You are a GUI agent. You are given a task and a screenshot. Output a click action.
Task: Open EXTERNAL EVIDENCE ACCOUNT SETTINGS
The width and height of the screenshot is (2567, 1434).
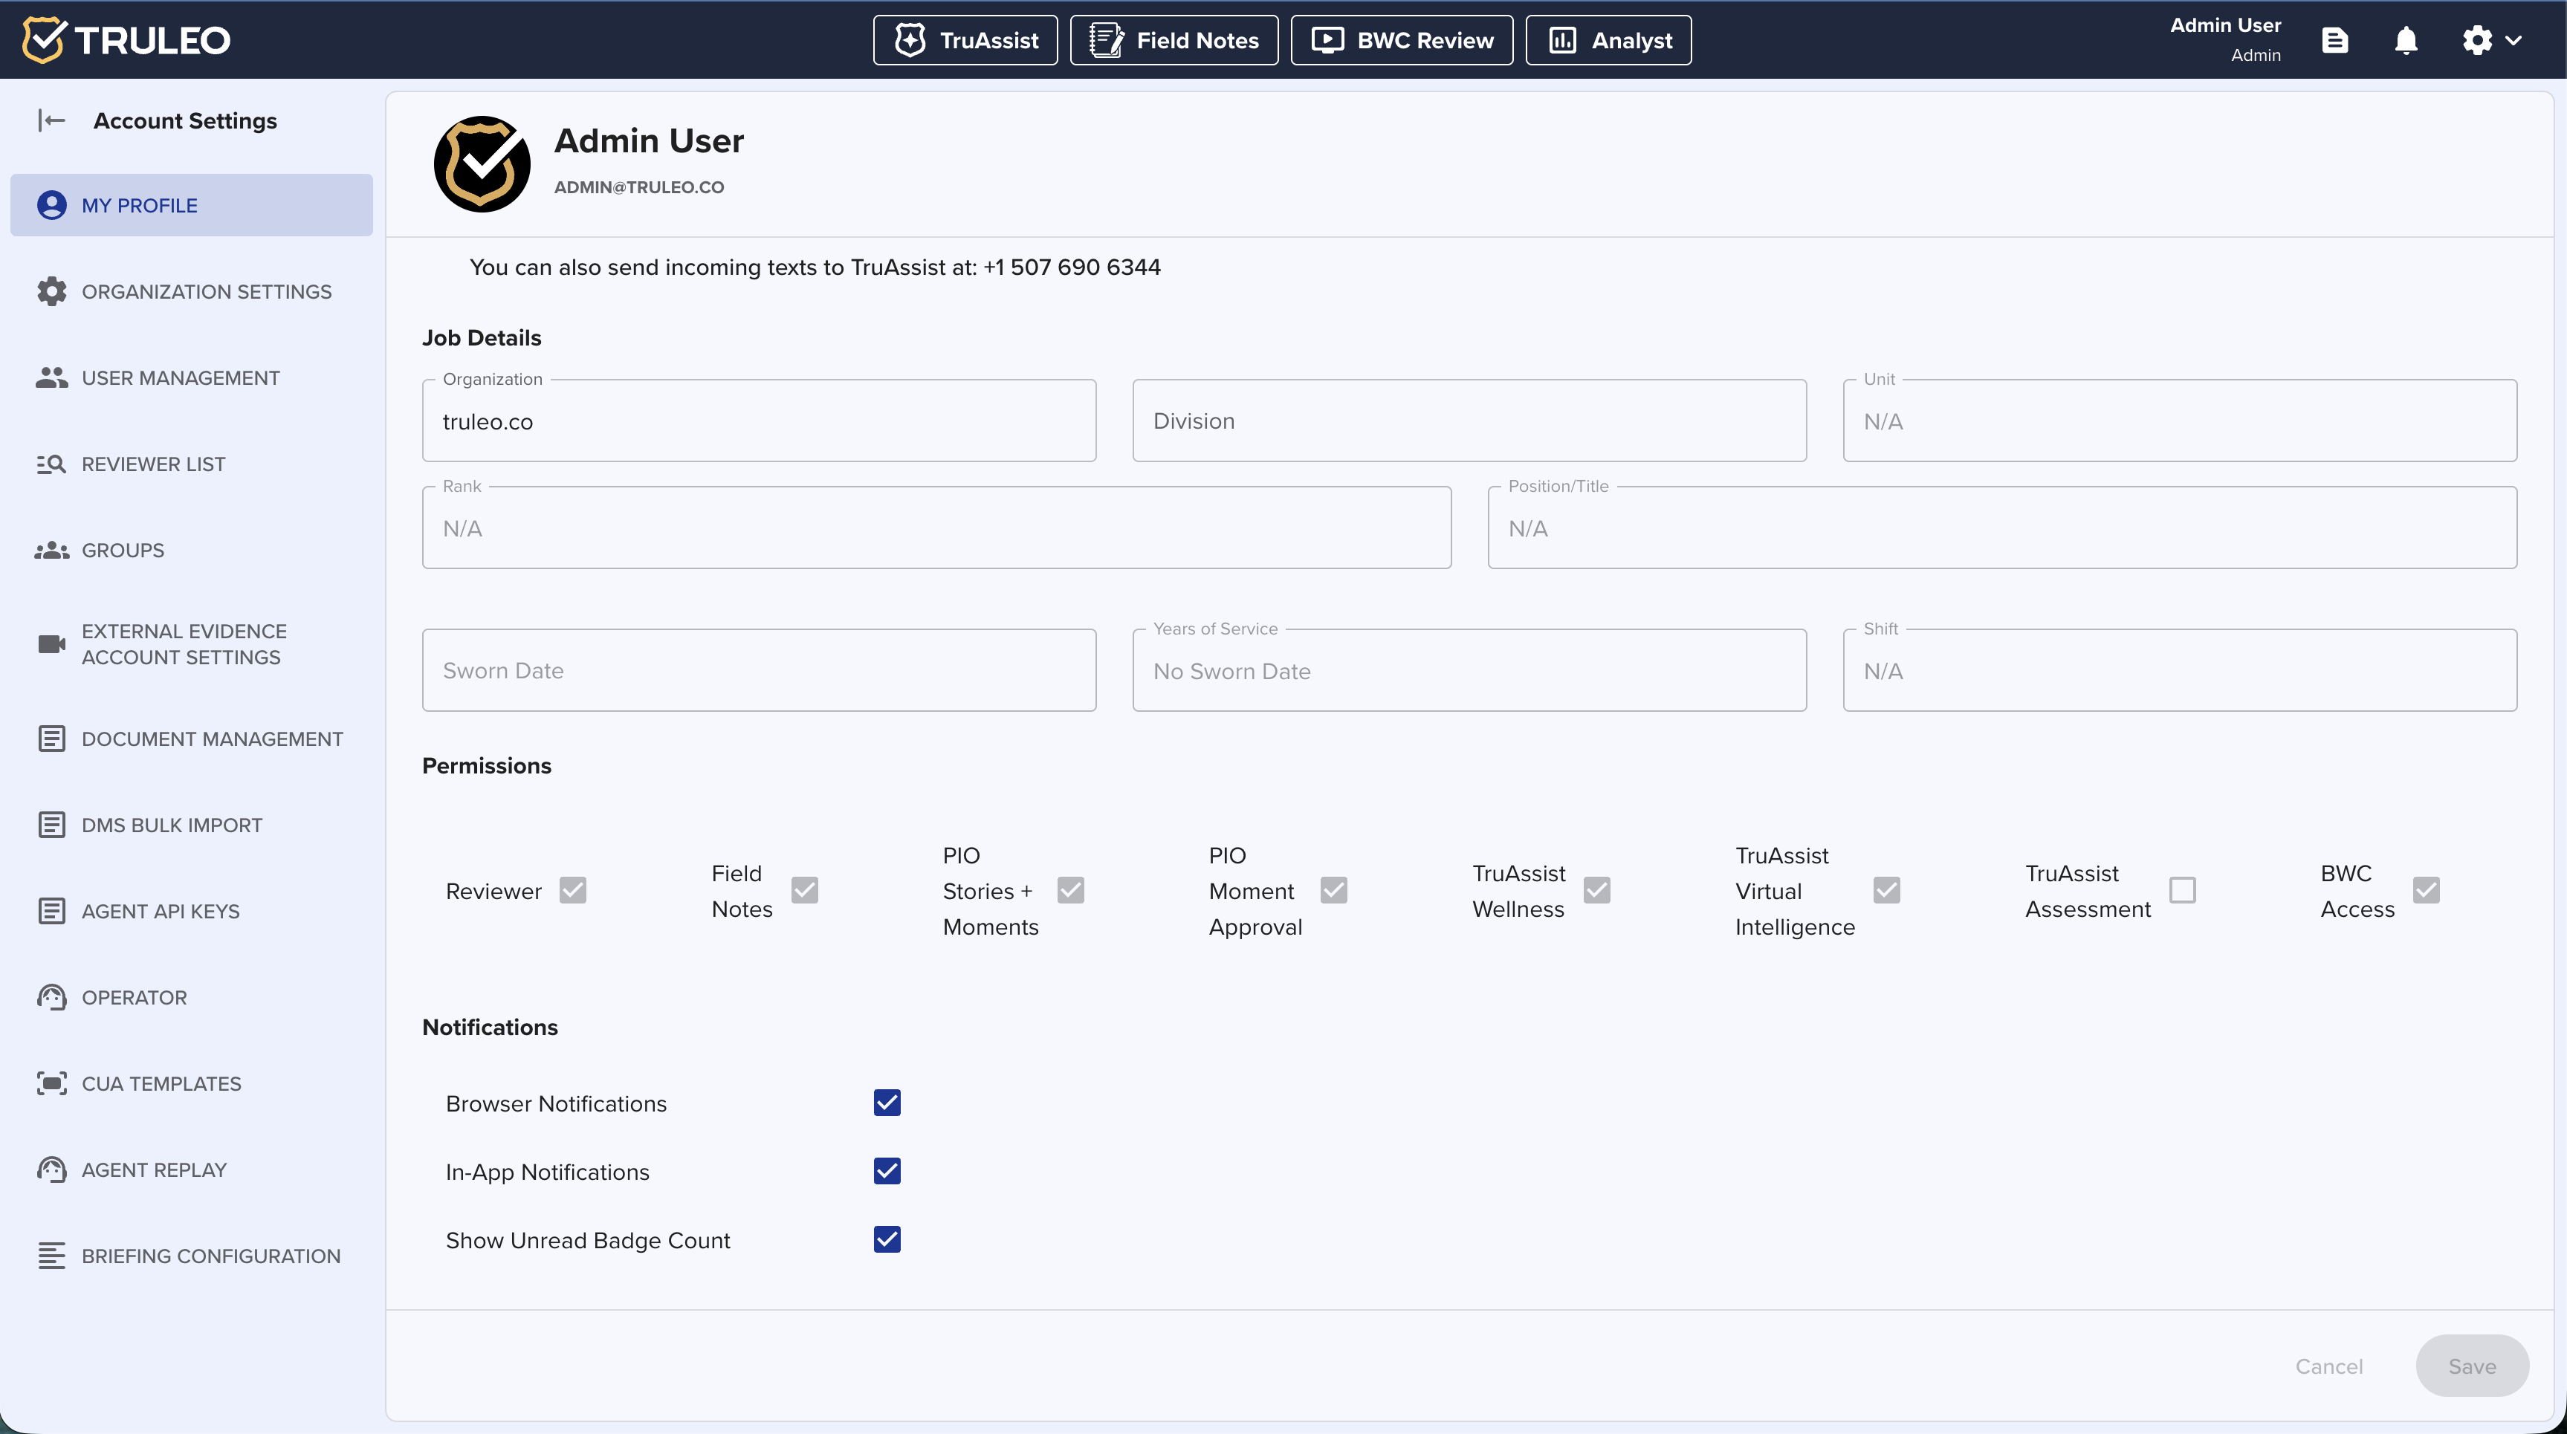(x=191, y=643)
